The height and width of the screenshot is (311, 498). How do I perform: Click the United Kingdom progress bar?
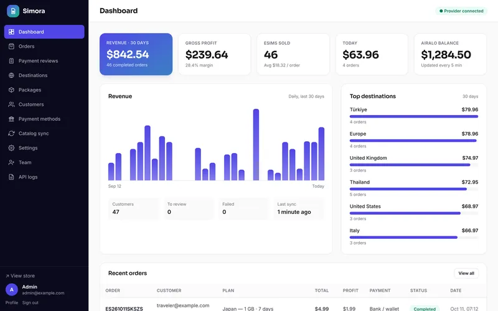click(414, 165)
